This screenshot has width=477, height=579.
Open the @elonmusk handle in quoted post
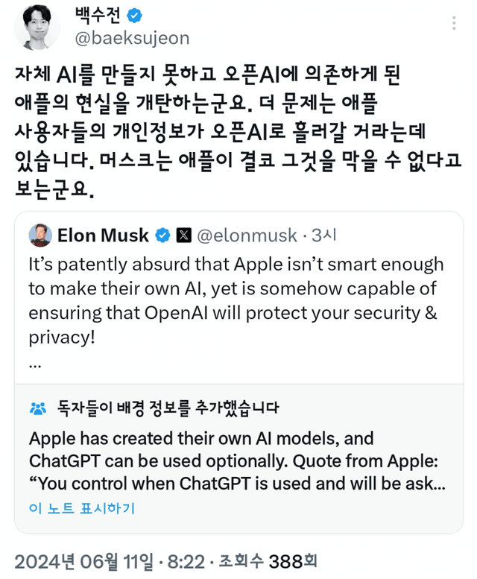[x=247, y=236]
